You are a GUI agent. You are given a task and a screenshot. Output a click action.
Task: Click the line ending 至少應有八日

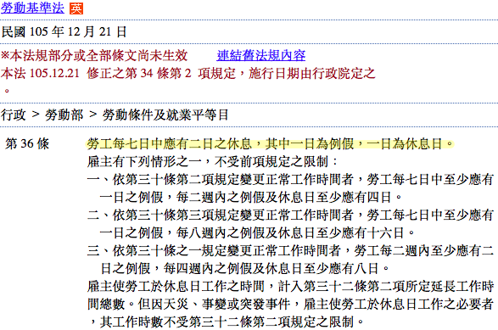click(x=244, y=268)
